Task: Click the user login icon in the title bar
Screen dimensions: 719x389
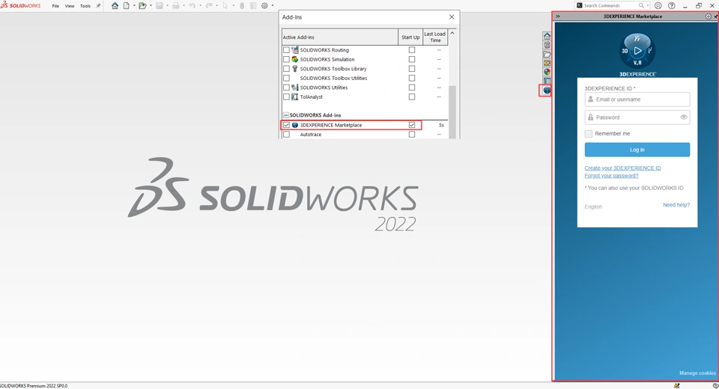Action: pos(658,5)
